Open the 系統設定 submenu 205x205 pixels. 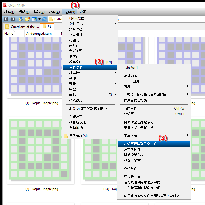[90, 117]
